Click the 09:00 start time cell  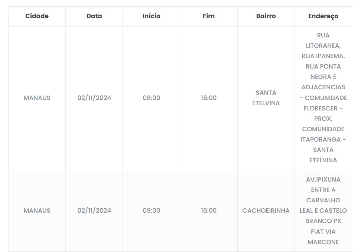152,210
